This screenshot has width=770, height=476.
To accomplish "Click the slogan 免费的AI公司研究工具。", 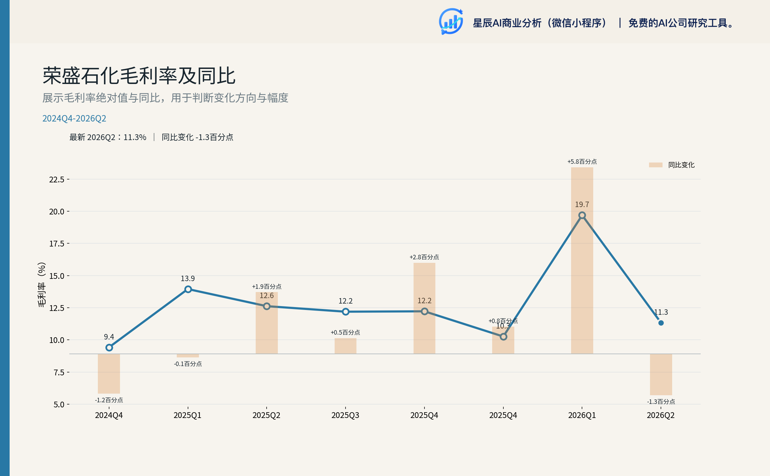I will coord(681,23).
